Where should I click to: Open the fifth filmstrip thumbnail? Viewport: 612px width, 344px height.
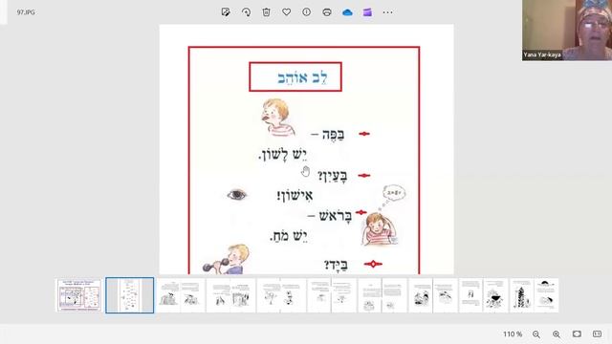(x=281, y=295)
